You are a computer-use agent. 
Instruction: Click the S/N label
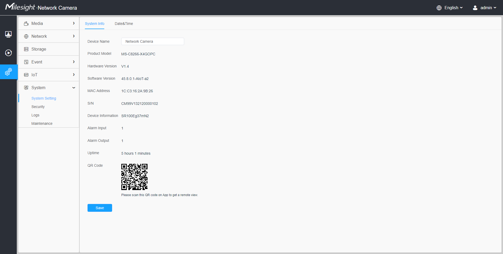tap(91, 103)
